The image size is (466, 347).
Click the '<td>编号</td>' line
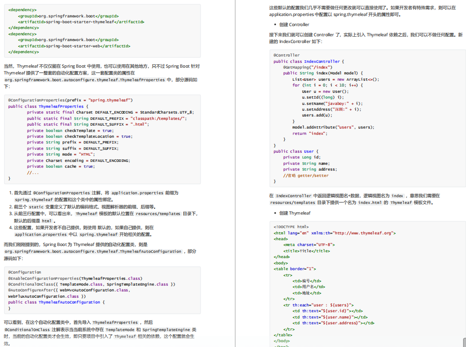coord(306,281)
